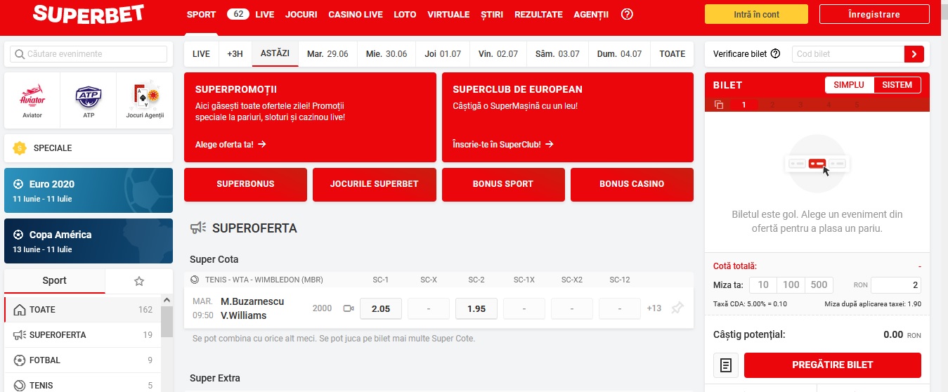Image resolution: width=948 pixels, height=392 pixels.
Task: Switch ticket mode to Sistem
Action: (x=897, y=85)
